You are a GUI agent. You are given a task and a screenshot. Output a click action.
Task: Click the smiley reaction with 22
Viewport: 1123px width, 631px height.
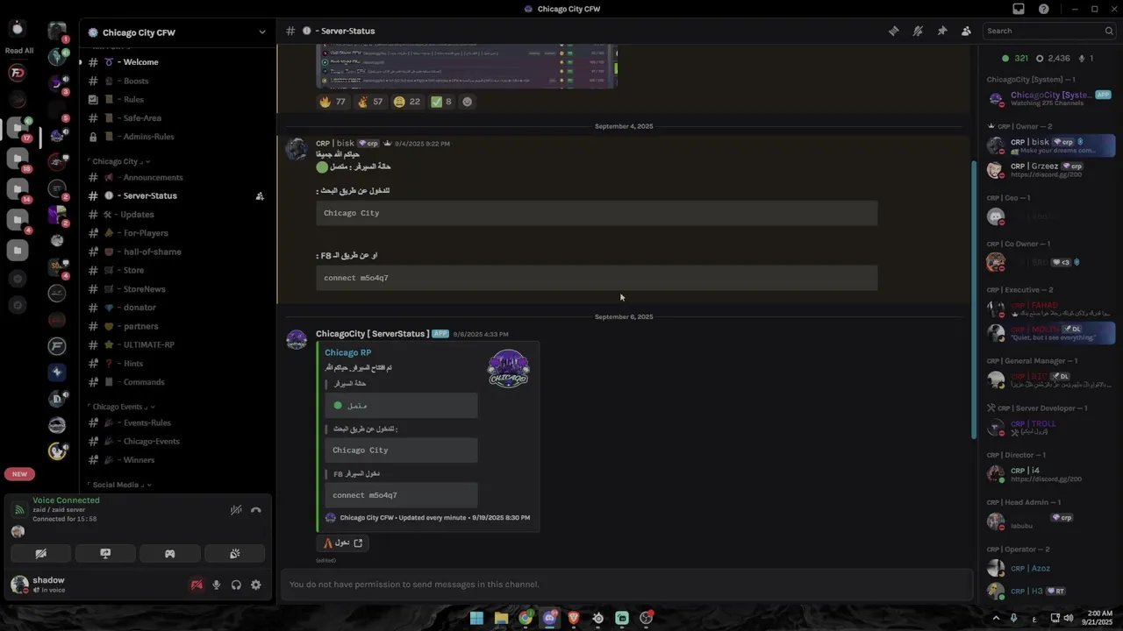[406, 102]
